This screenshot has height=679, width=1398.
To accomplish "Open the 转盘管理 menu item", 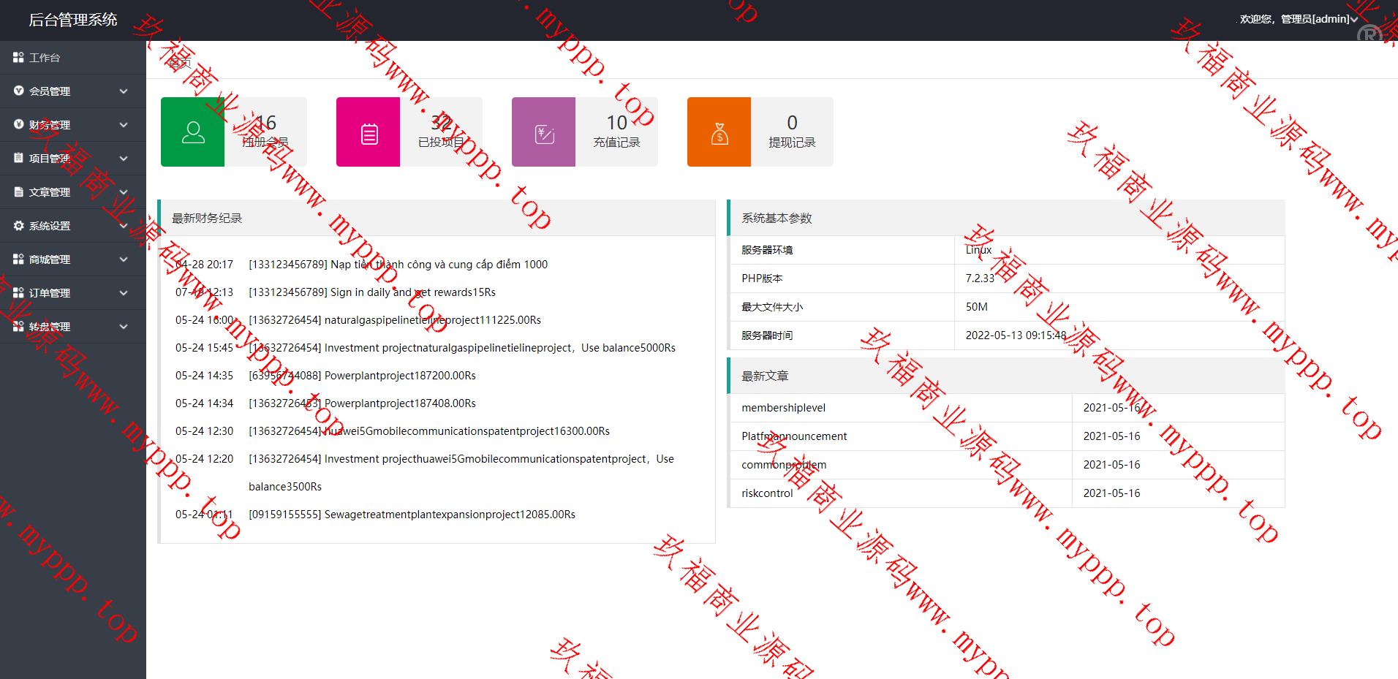I will click(x=50, y=327).
